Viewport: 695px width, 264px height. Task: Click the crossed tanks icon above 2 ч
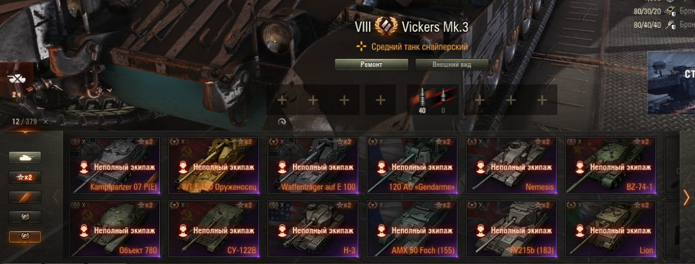16,79
